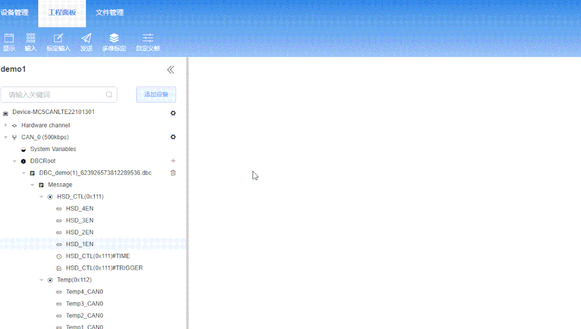Select the Temp2_CAN0 signal
The height and width of the screenshot is (329, 581).
pos(85,316)
